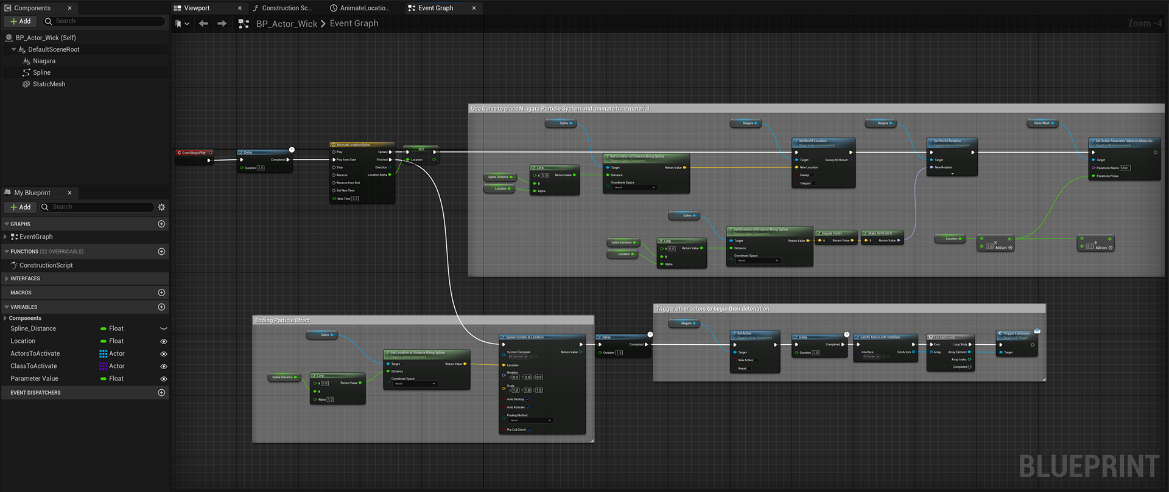Image resolution: width=1169 pixels, height=492 pixels.
Task: Click the StaticMesh component cube icon
Action: tap(26, 84)
